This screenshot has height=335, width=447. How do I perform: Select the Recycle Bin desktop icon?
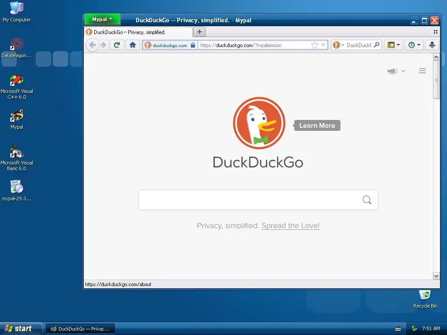click(425, 299)
